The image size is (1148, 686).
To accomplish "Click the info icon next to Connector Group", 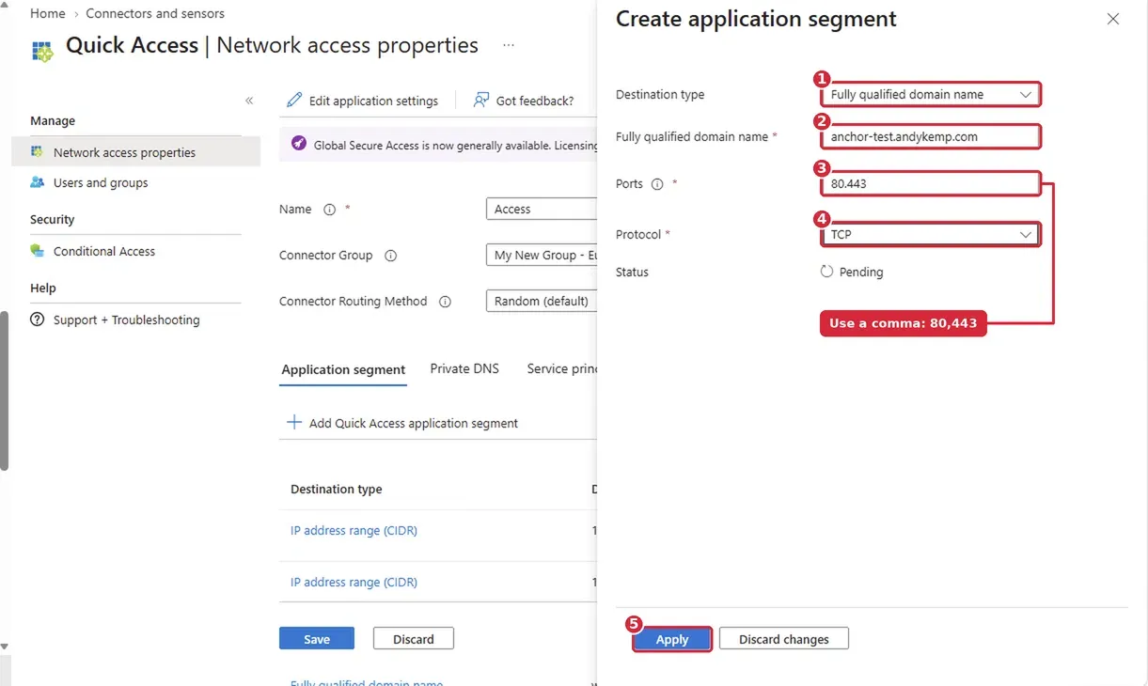I will click(x=391, y=256).
